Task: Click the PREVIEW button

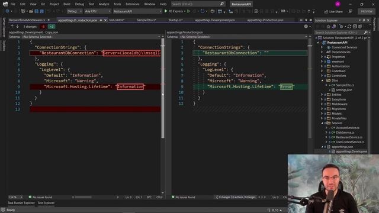Action: (x=367, y=11)
